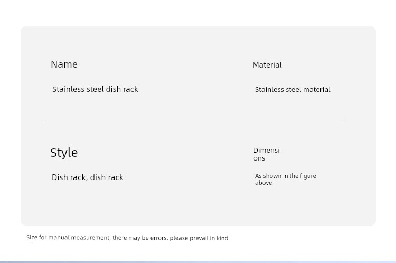Image resolution: width=396 pixels, height=263 pixels.
Task: Select the "Stainless steel material" value
Action: click(x=293, y=89)
